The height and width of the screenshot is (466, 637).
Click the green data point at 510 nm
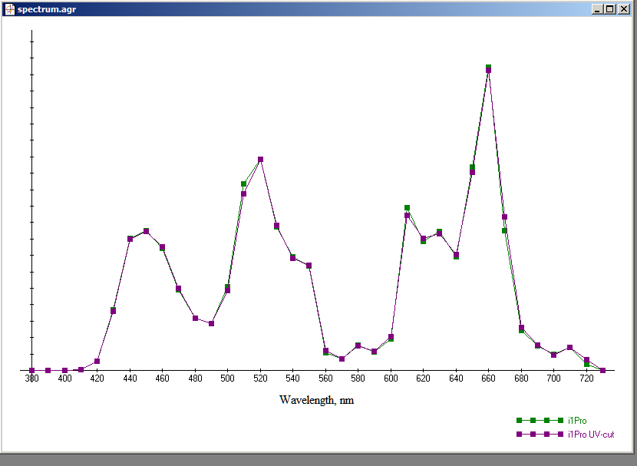pos(244,184)
